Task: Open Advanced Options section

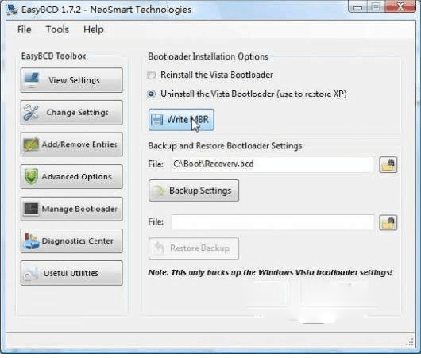Action: (71, 176)
